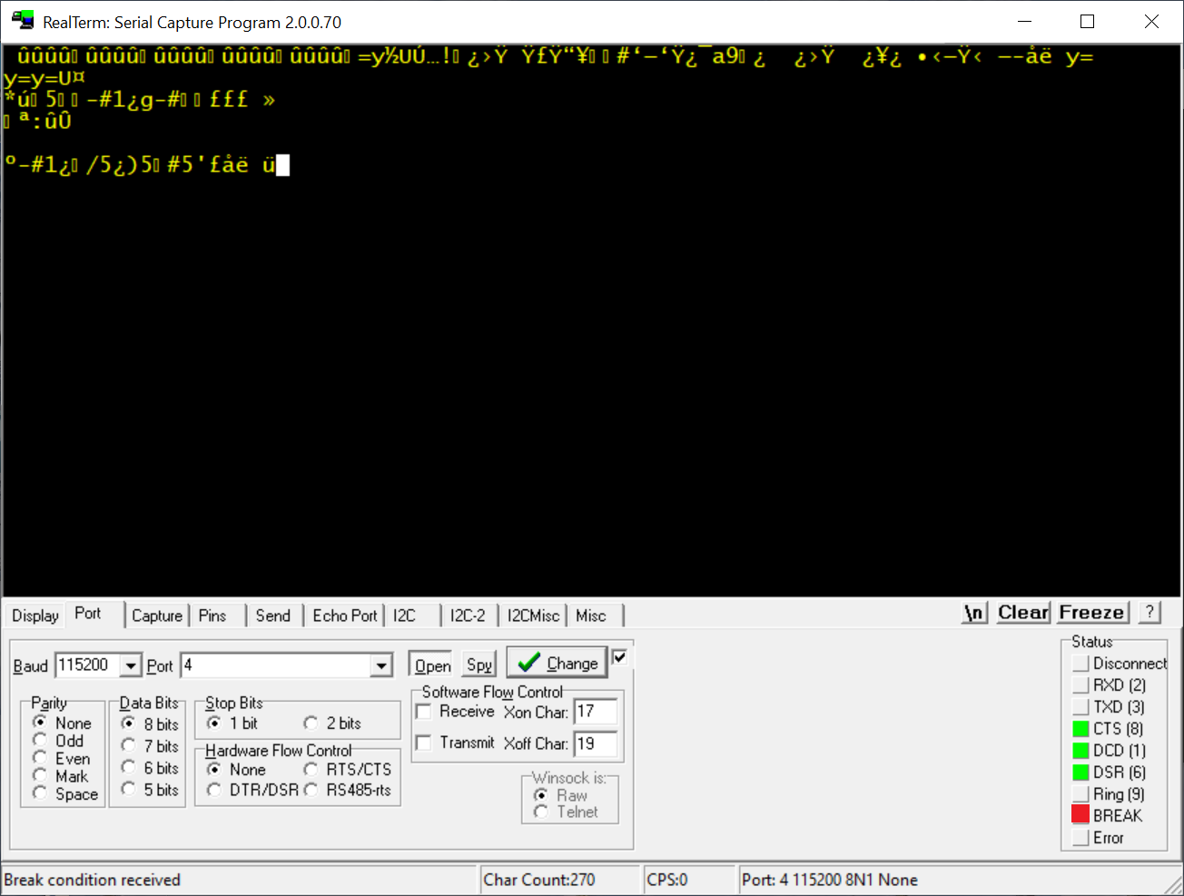Expand the Port number dropdown list
Image resolution: width=1184 pixels, height=896 pixels.
[x=381, y=666]
